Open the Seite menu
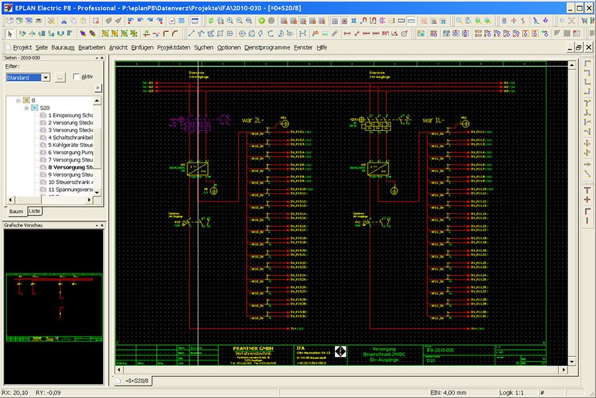The width and height of the screenshot is (596, 398). pyautogui.click(x=42, y=48)
